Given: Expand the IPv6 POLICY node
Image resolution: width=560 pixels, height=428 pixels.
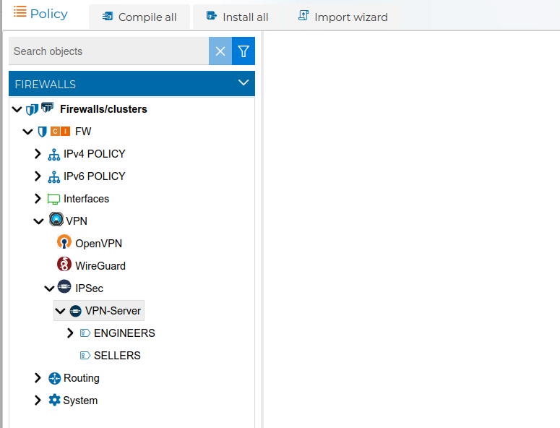Looking at the screenshot, I should tap(38, 176).
